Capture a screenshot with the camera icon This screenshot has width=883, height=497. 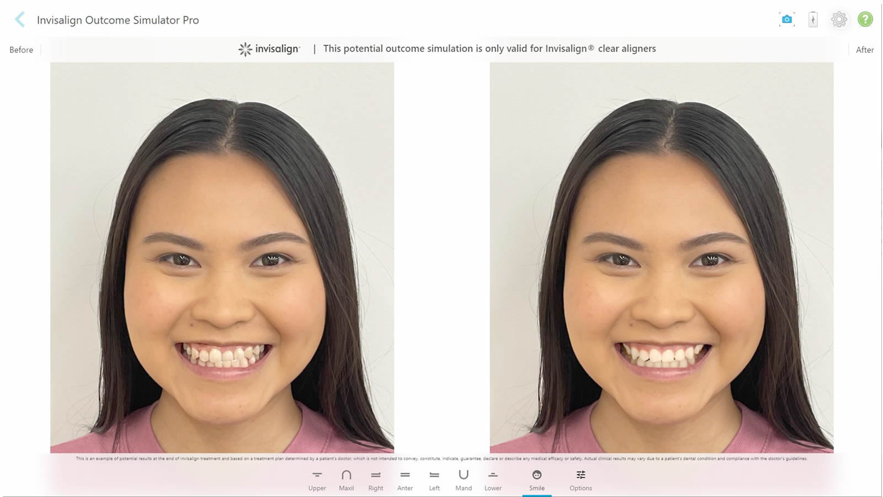pos(786,20)
